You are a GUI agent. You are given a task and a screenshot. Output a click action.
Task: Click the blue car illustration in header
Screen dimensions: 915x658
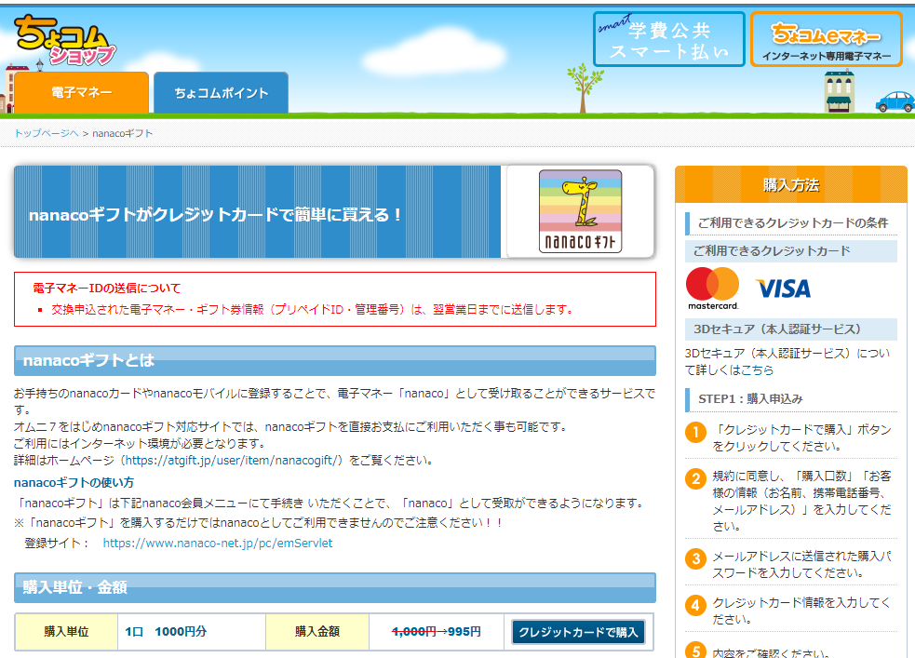pos(895,102)
